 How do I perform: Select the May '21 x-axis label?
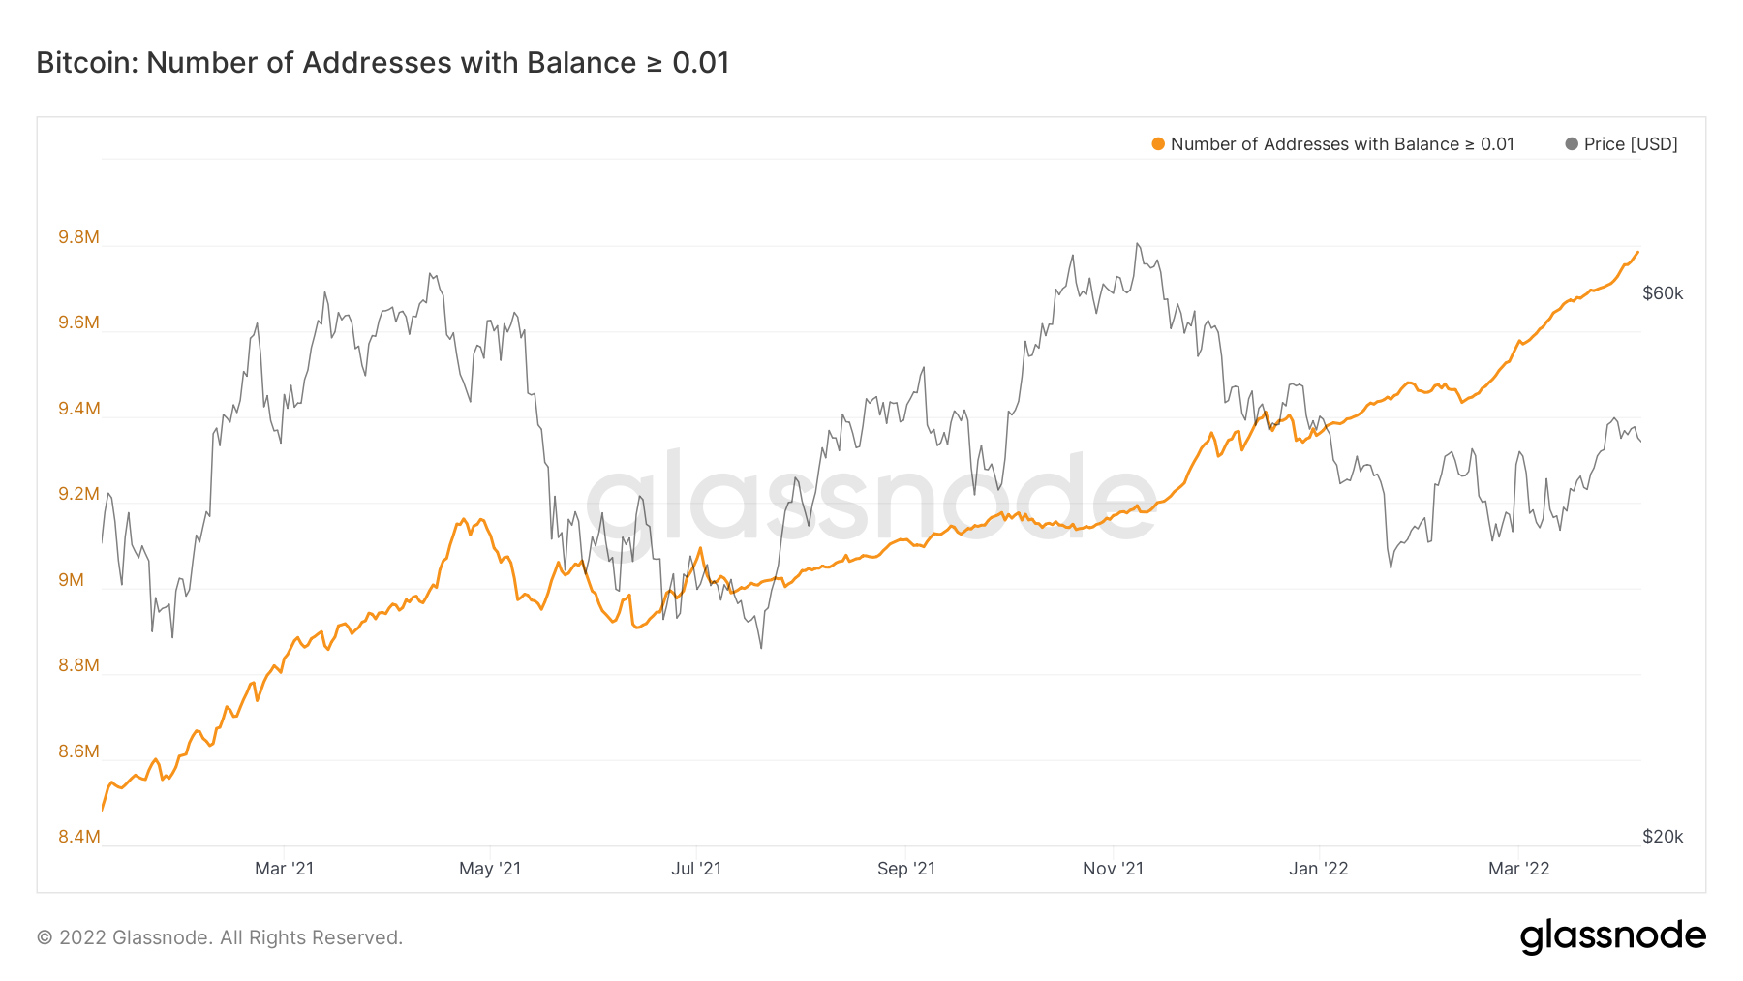(x=490, y=869)
